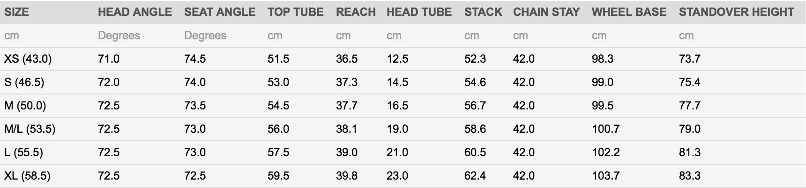Screen dimensions: 806x188
Task: Select the HEAD ANGLE column header
Action: [x=135, y=12]
